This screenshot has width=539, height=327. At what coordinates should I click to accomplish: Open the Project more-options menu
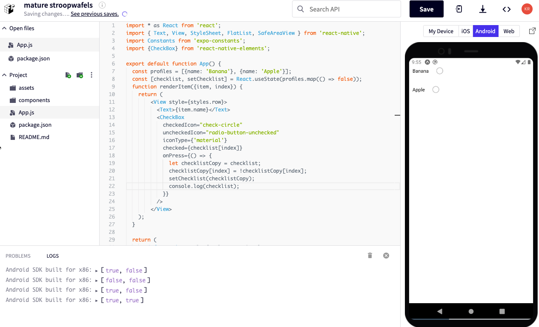coord(91,75)
